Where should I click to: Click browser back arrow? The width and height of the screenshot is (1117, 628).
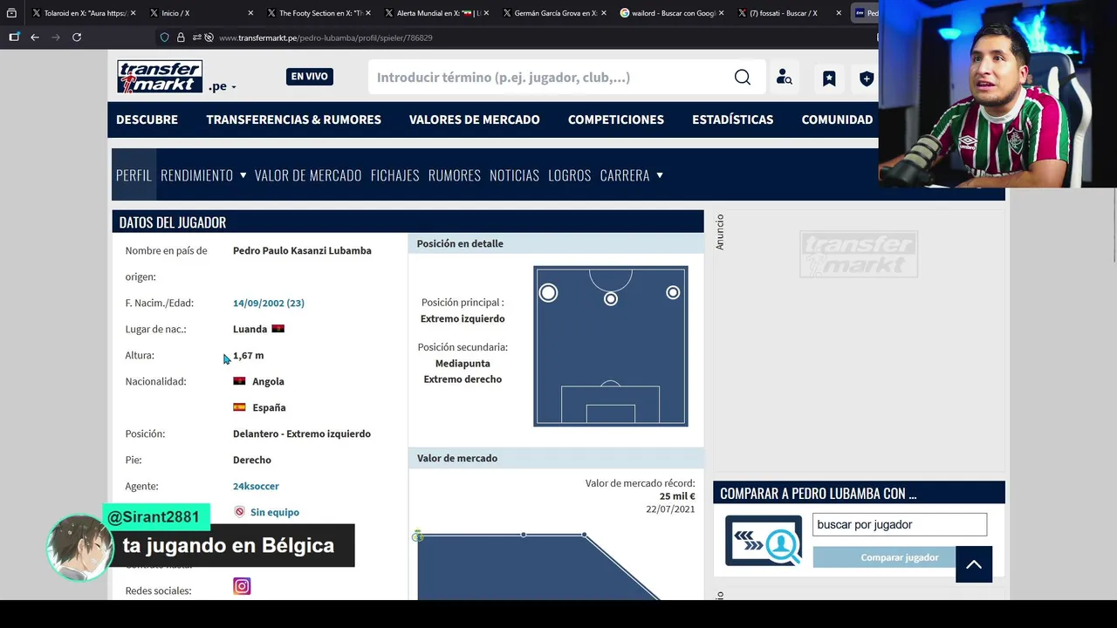pos(35,38)
